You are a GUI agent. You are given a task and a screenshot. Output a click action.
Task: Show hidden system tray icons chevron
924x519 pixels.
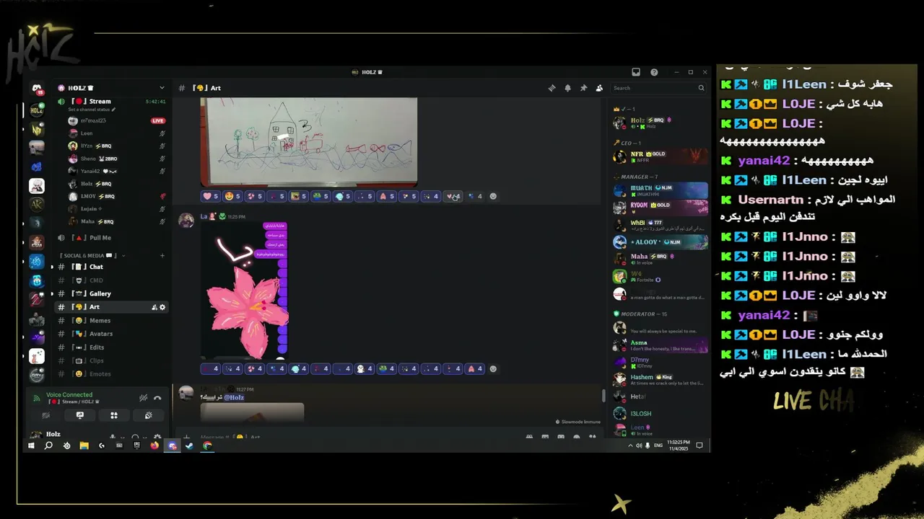(630, 445)
